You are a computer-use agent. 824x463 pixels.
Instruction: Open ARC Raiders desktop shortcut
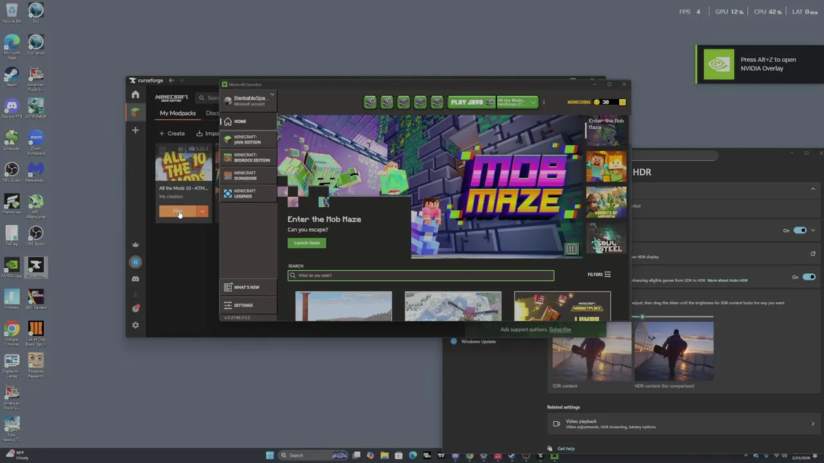(36, 299)
